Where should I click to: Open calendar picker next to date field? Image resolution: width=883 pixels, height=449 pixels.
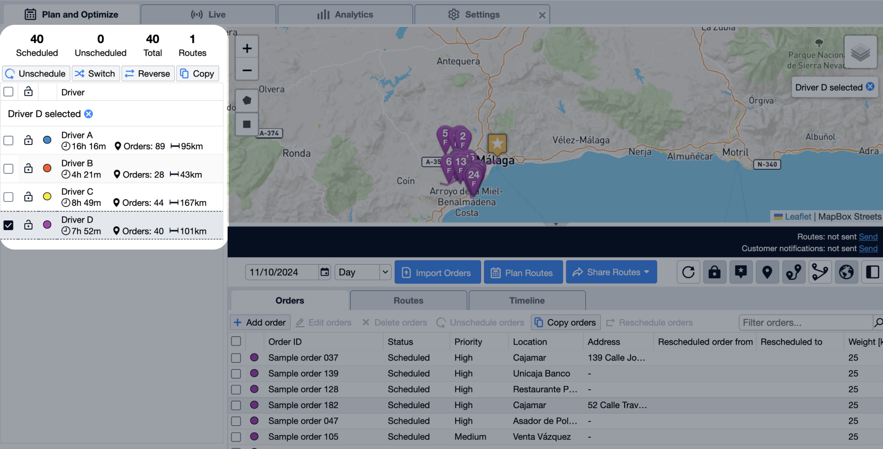point(325,272)
